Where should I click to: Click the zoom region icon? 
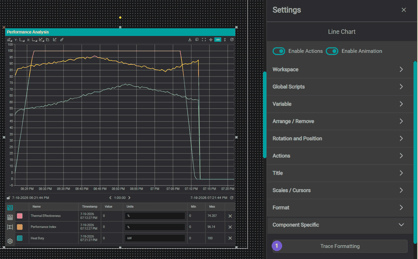pos(197,39)
